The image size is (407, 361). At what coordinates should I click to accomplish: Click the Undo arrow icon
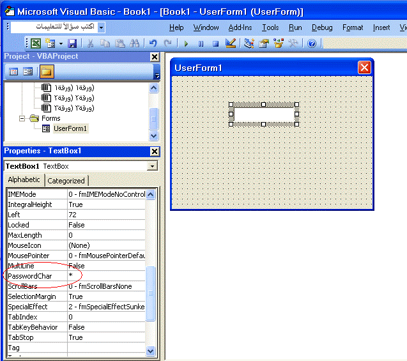tap(153, 43)
